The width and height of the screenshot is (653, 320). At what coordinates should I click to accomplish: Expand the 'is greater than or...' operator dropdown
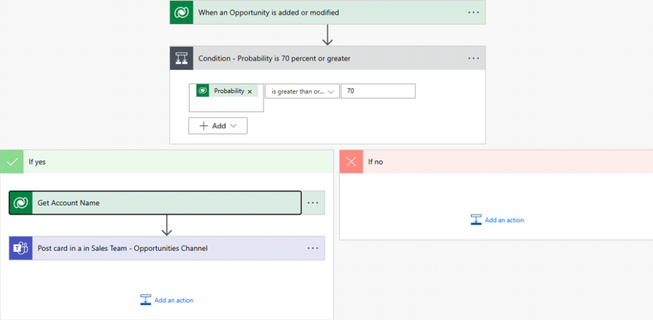point(302,91)
